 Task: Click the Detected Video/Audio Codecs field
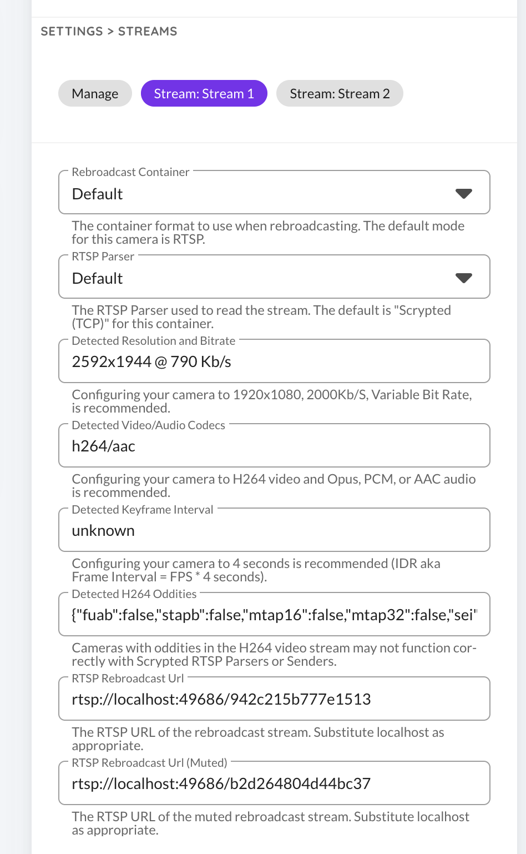point(274,445)
